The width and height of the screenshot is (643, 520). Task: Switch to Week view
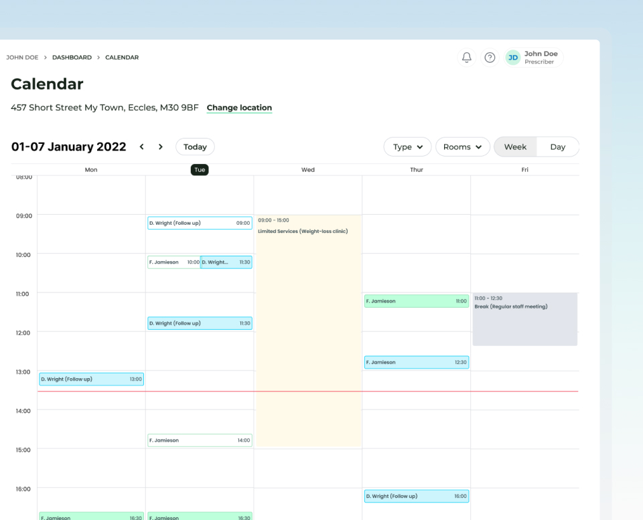tap(515, 147)
